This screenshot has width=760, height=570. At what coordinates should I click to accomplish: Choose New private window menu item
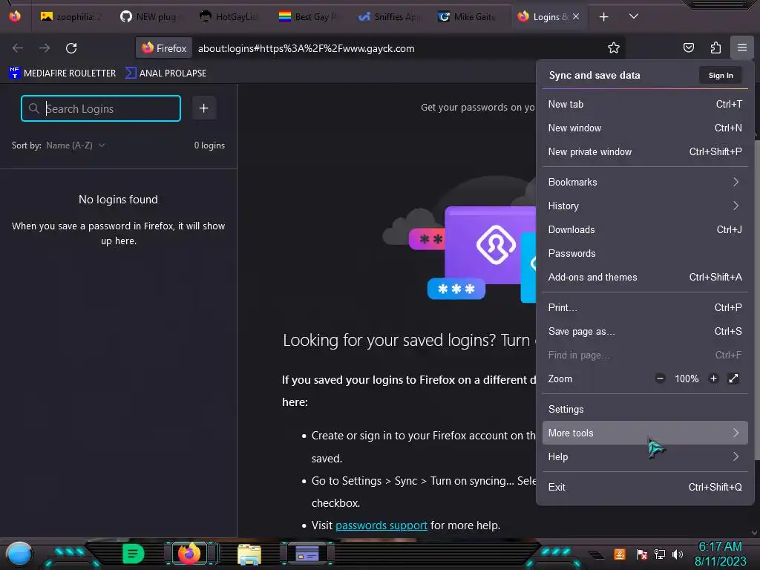pyautogui.click(x=645, y=151)
